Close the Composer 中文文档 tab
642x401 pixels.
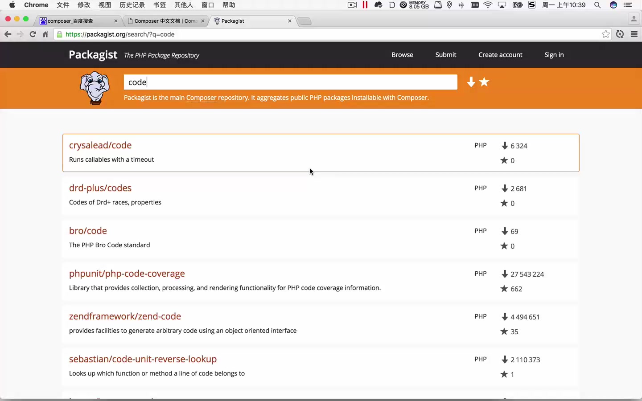pos(203,21)
